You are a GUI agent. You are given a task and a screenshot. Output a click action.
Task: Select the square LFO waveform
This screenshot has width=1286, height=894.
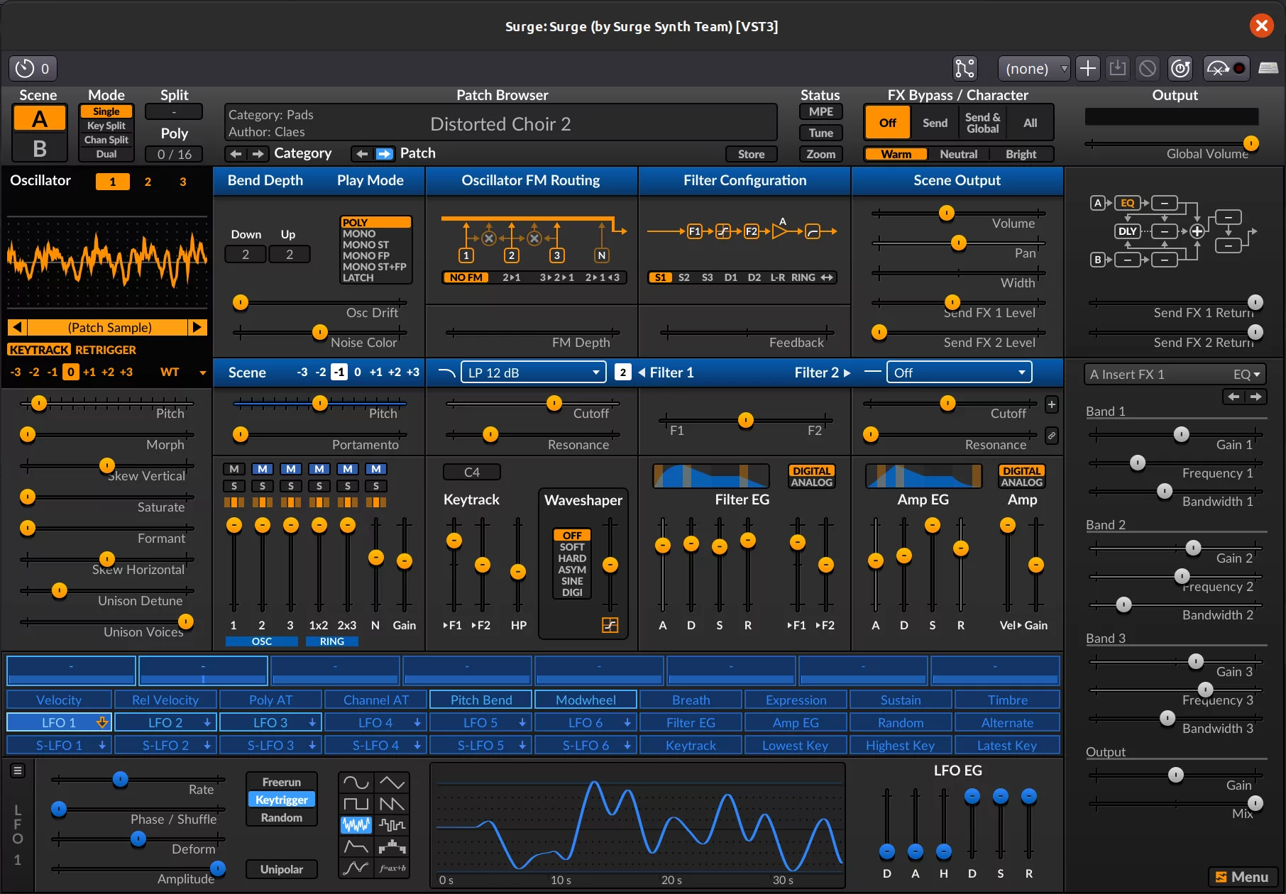(x=356, y=804)
